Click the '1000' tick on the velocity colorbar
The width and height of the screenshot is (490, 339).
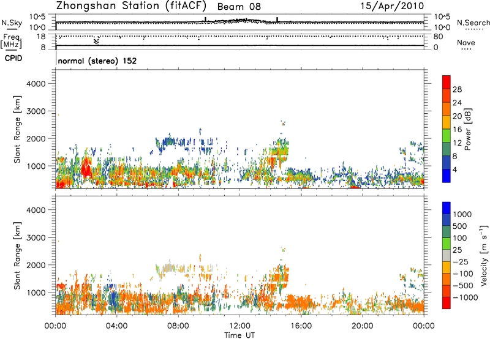462,214
